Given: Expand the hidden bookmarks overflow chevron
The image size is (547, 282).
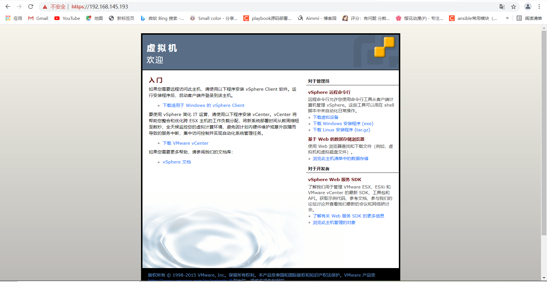Looking at the screenshot, I should point(507,18).
